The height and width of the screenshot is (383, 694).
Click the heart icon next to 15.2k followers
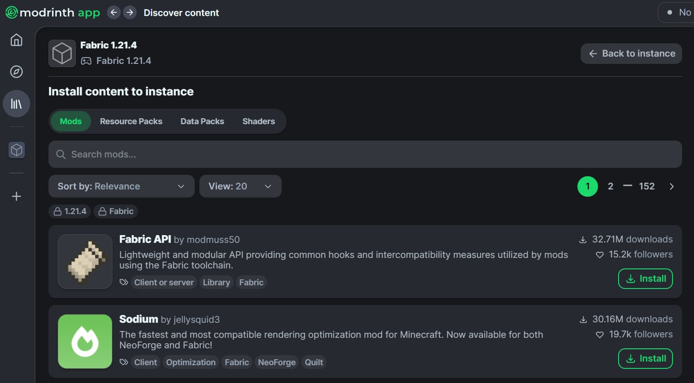point(600,255)
